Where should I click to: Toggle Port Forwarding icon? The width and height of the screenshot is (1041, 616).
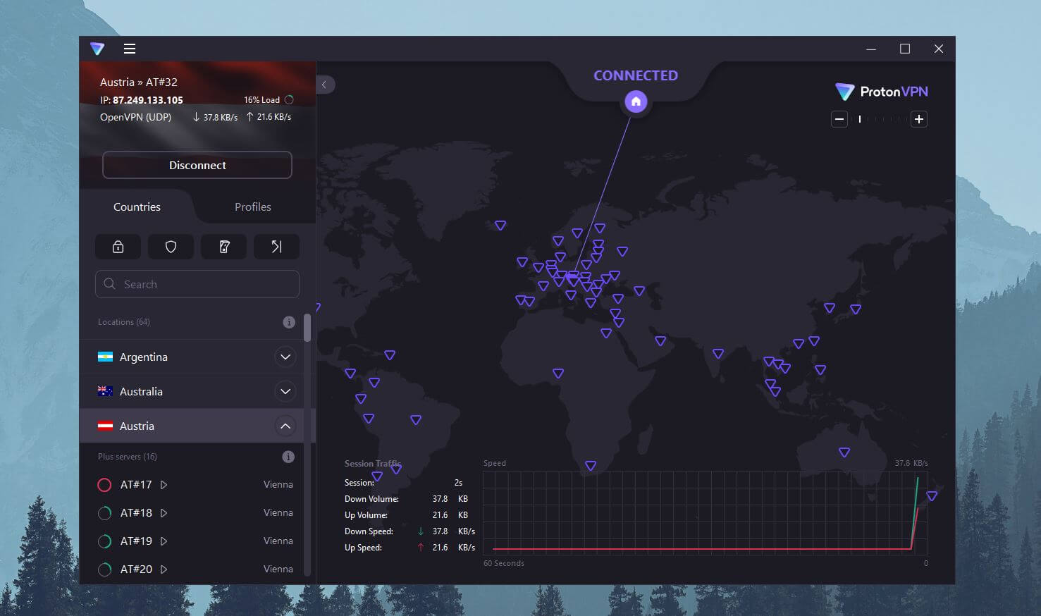tap(276, 247)
